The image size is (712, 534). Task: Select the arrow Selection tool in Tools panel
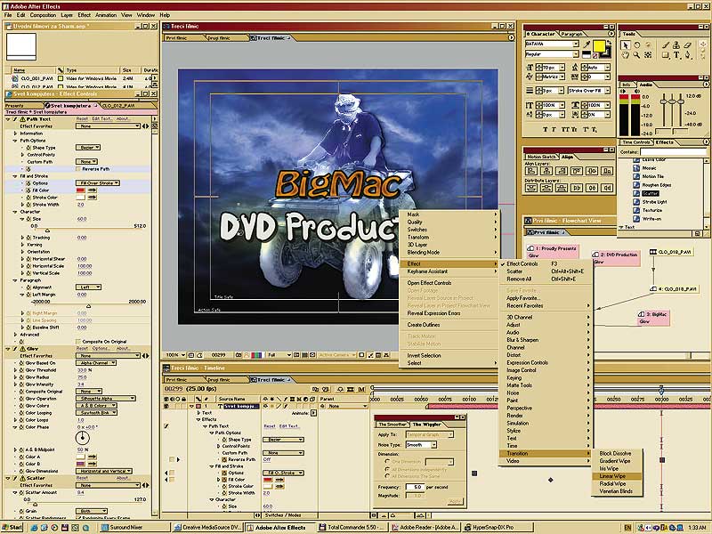pyautogui.click(x=626, y=45)
